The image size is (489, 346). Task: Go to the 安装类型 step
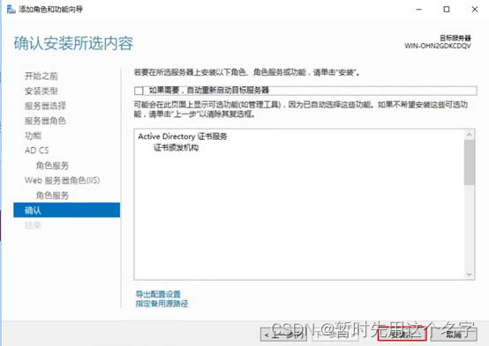click(41, 91)
